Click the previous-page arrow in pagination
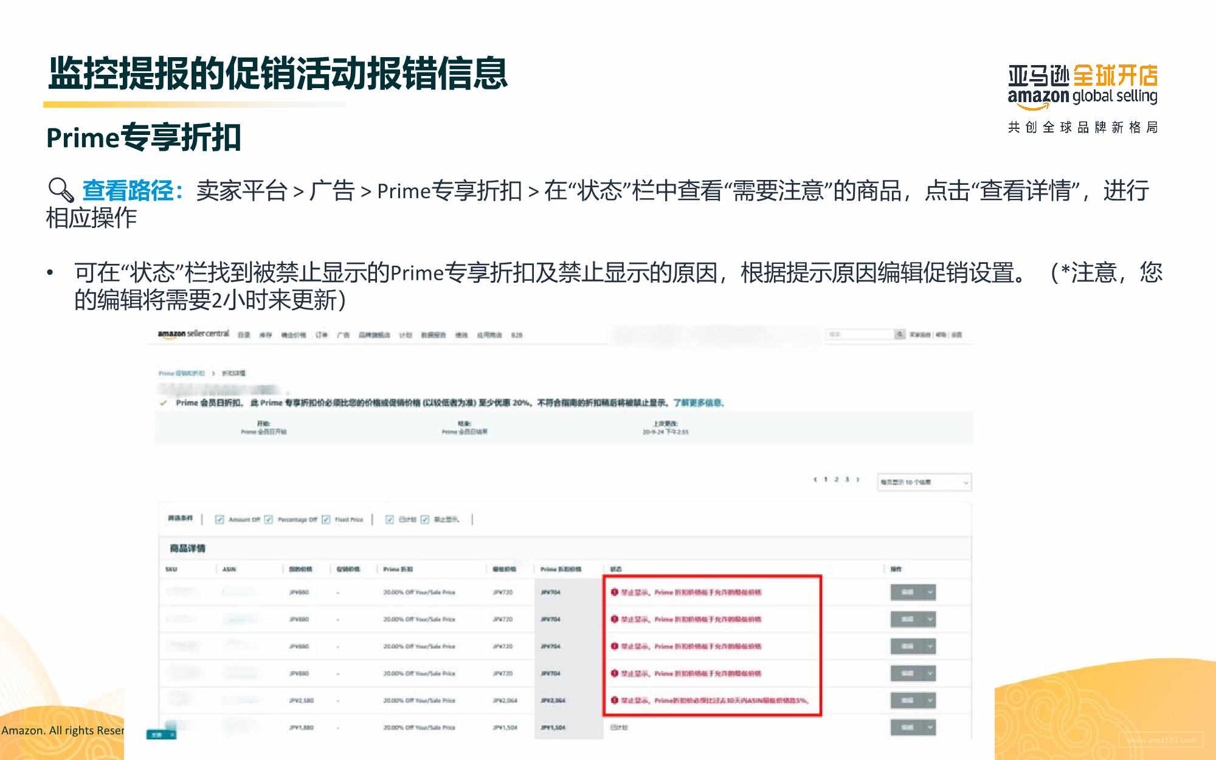1216x760 pixels. pos(815,480)
